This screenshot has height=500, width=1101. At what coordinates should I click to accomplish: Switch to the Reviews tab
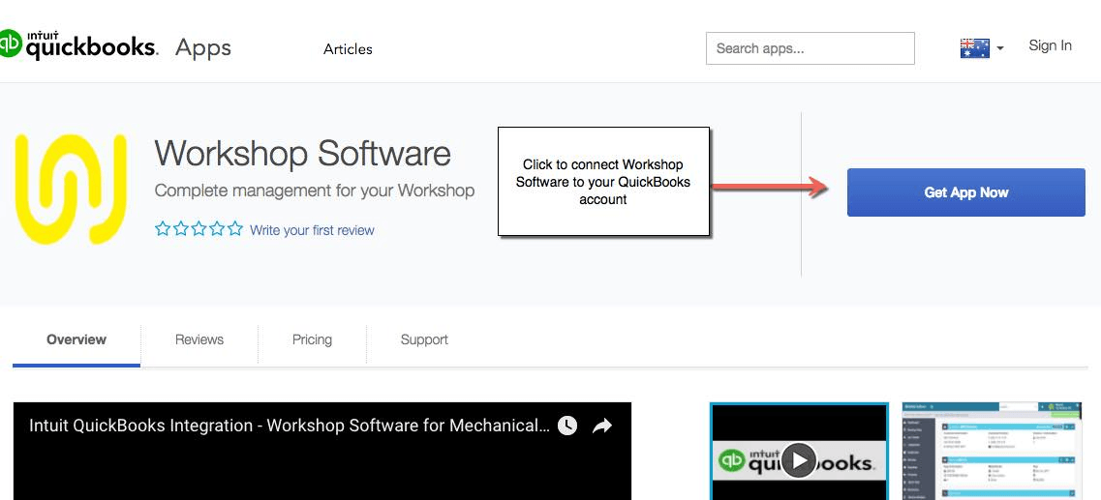[199, 340]
